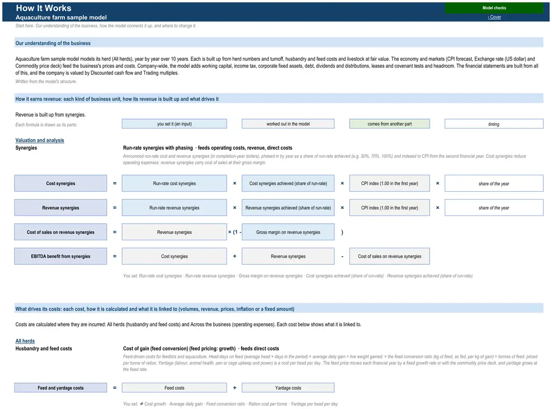Click the Feed costs box
The height and width of the screenshot is (409, 552).
pos(174,388)
